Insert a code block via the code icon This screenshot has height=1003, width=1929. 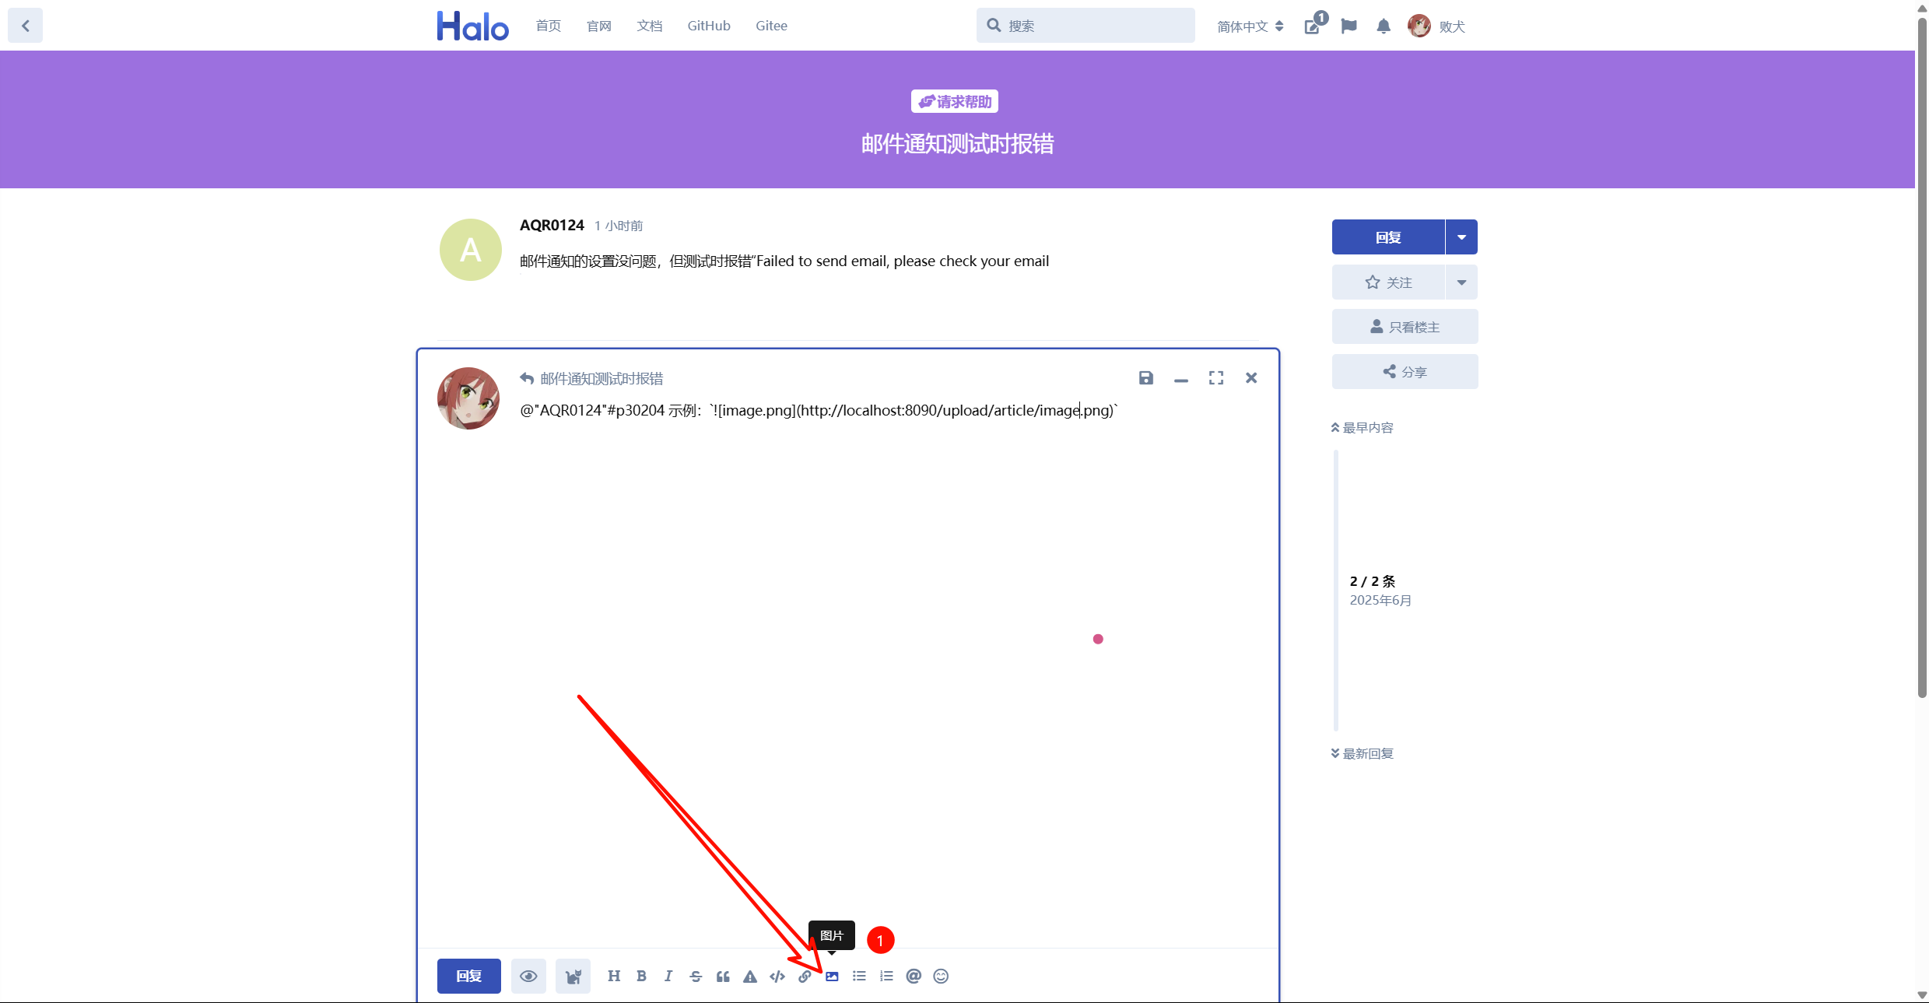tap(777, 976)
